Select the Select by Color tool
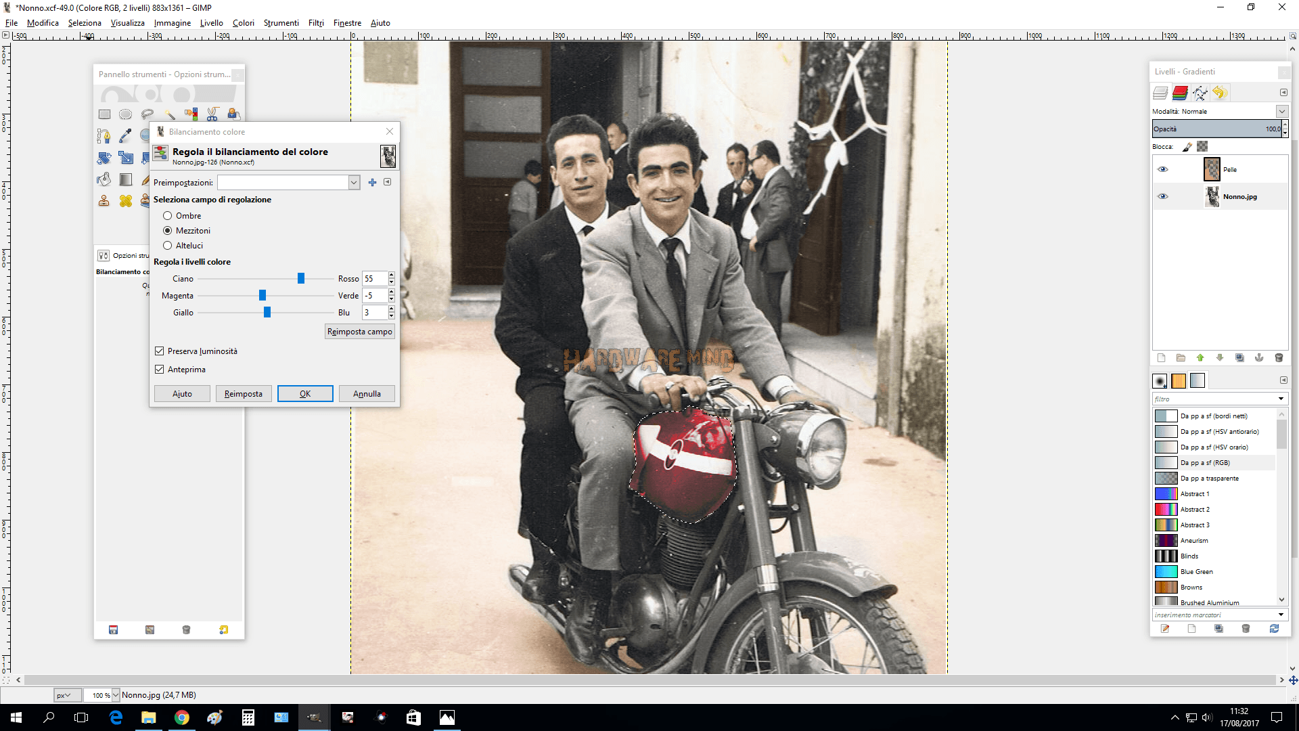 tap(191, 114)
